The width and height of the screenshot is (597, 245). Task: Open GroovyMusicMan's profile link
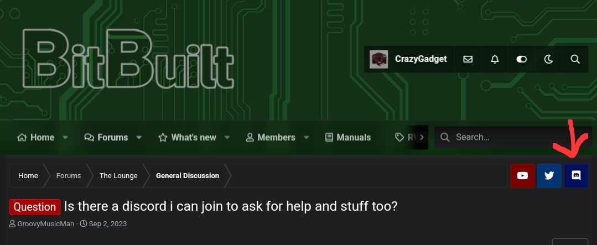click(46, 223)
